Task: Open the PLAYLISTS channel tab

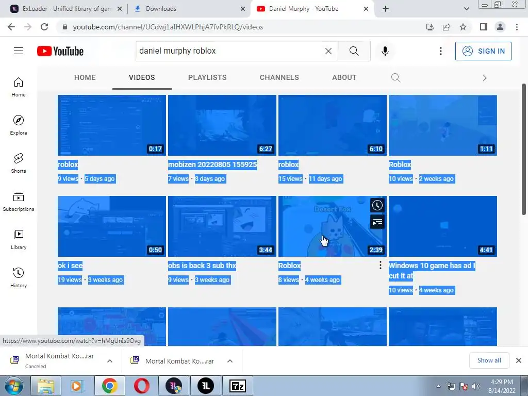Action: pos(207,77)
